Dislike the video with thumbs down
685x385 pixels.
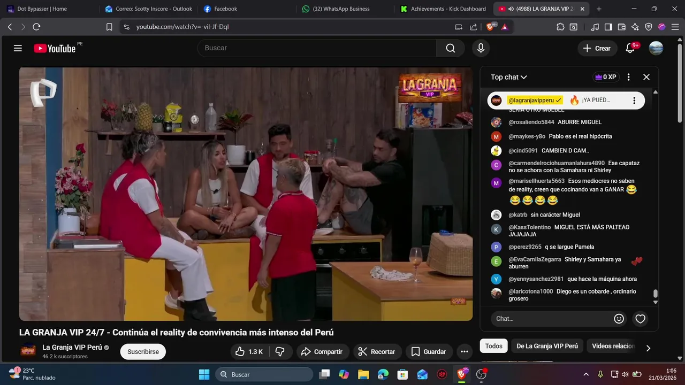(x=280, y=351)
